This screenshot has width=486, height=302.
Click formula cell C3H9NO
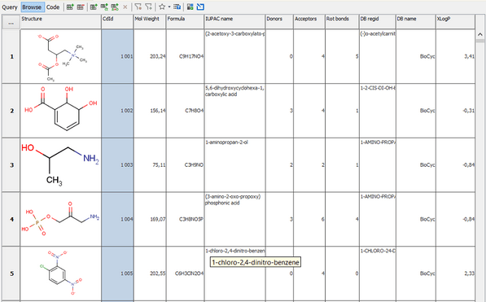[x=186, y=165]
